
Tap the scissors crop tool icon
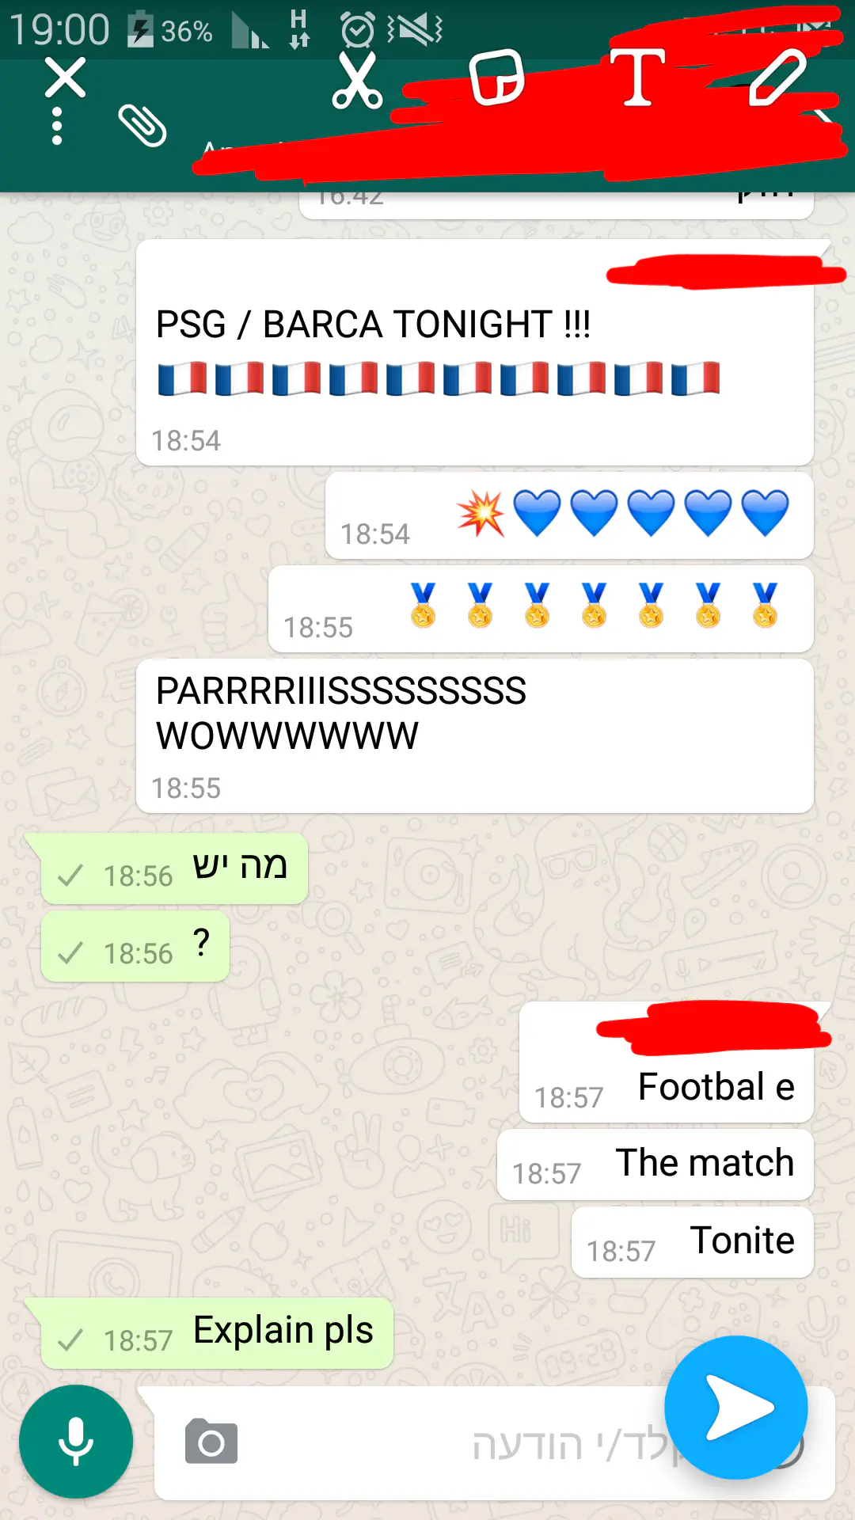(x=357, y=80)
